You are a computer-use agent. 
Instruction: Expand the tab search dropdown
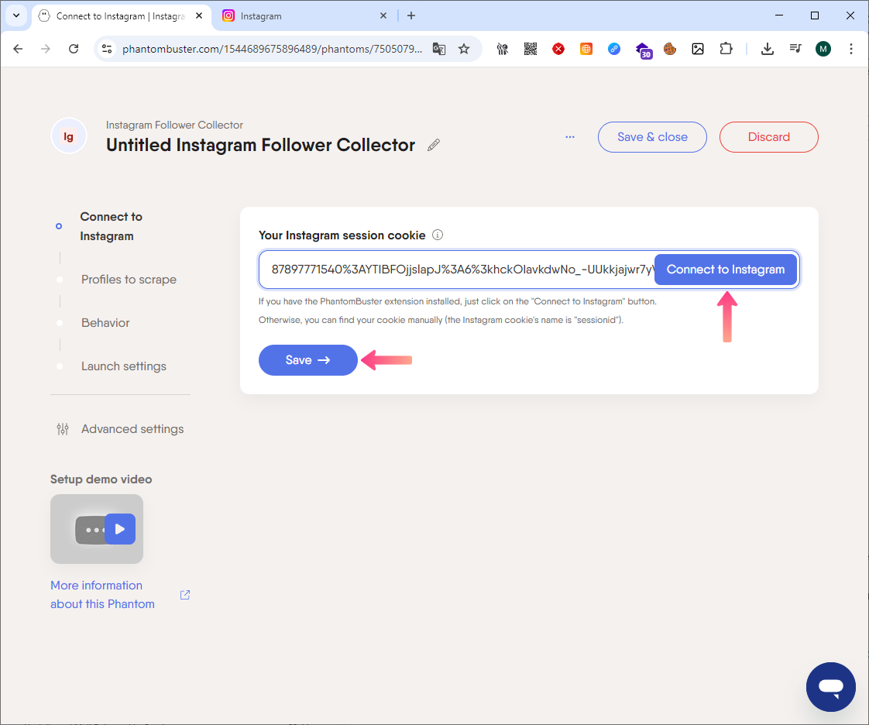[x=16, y=16]
